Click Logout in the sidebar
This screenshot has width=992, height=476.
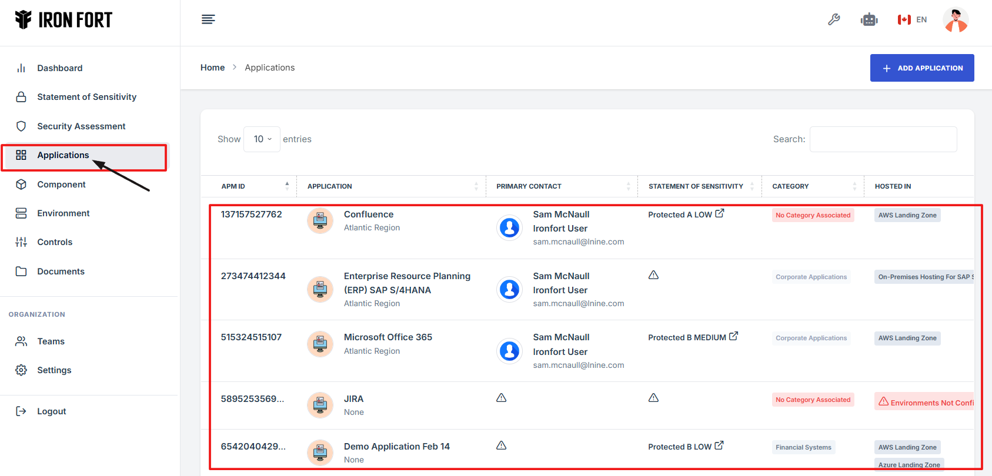click(x=51, y=411)
